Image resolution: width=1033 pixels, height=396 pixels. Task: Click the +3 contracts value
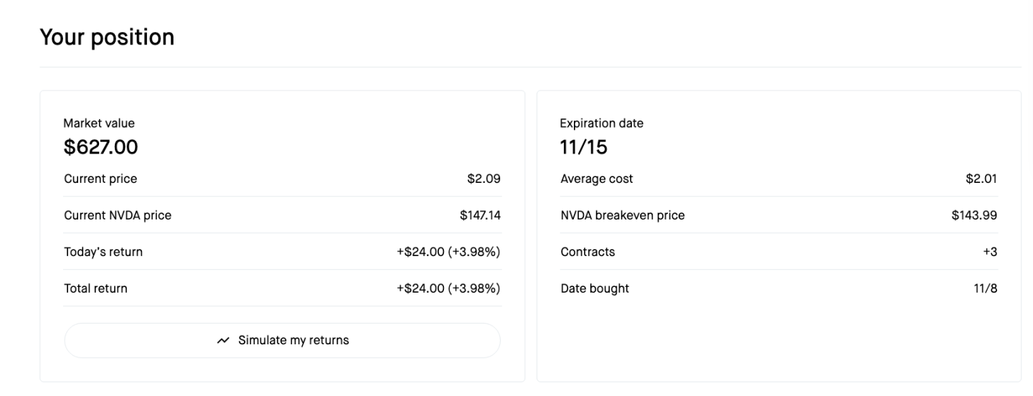990,252
